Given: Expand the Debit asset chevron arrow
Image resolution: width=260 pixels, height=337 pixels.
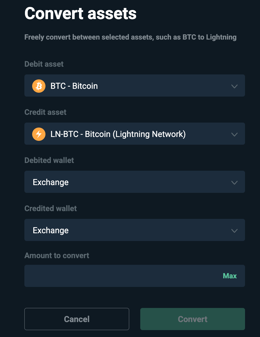Looking at the screenshot, I should point(234,86).
